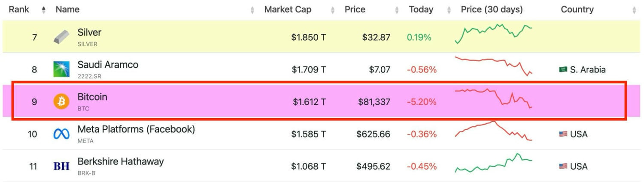Click the Meta Platforms logo icon
The width and height of the screenshot is (644, 182).
[61, 134]
